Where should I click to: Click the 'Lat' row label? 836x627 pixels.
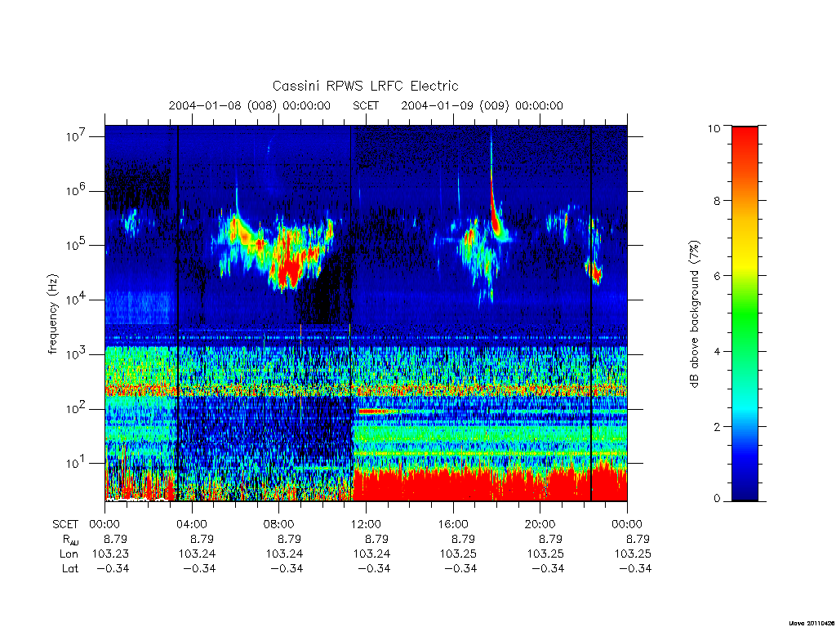pyautogui.click(x=70, y=569)
